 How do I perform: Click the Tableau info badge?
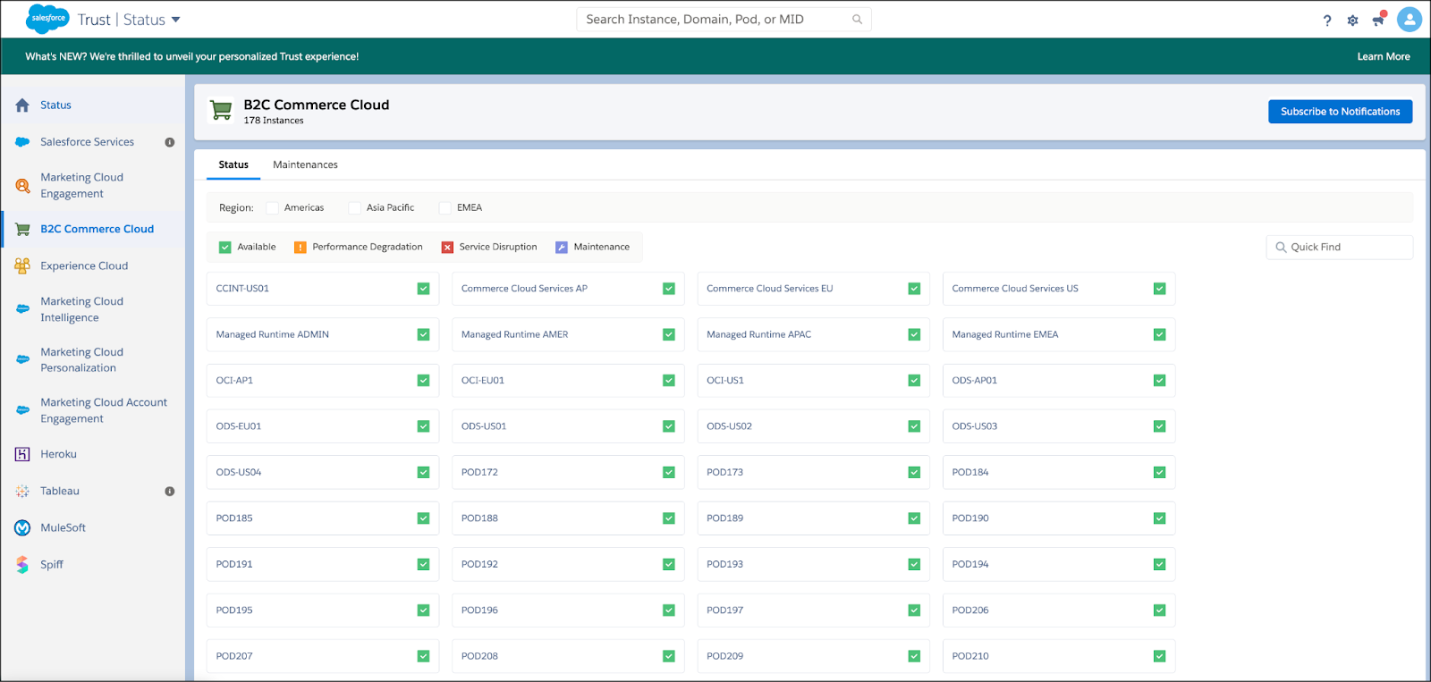tap(169, 492)
